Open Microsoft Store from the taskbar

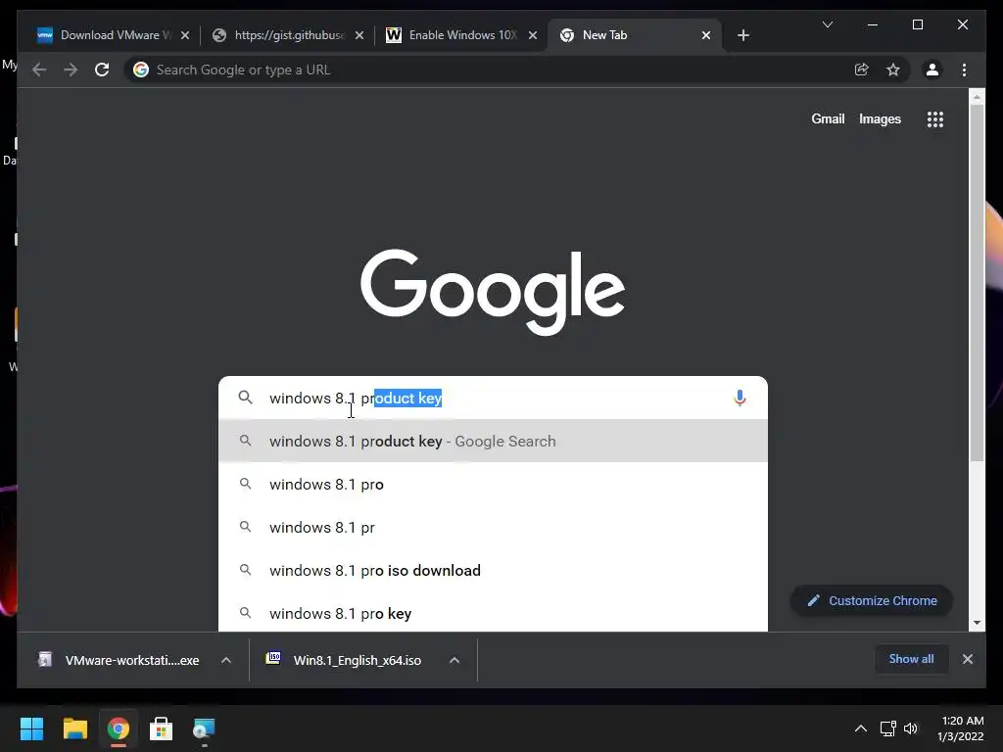(161, 728)
